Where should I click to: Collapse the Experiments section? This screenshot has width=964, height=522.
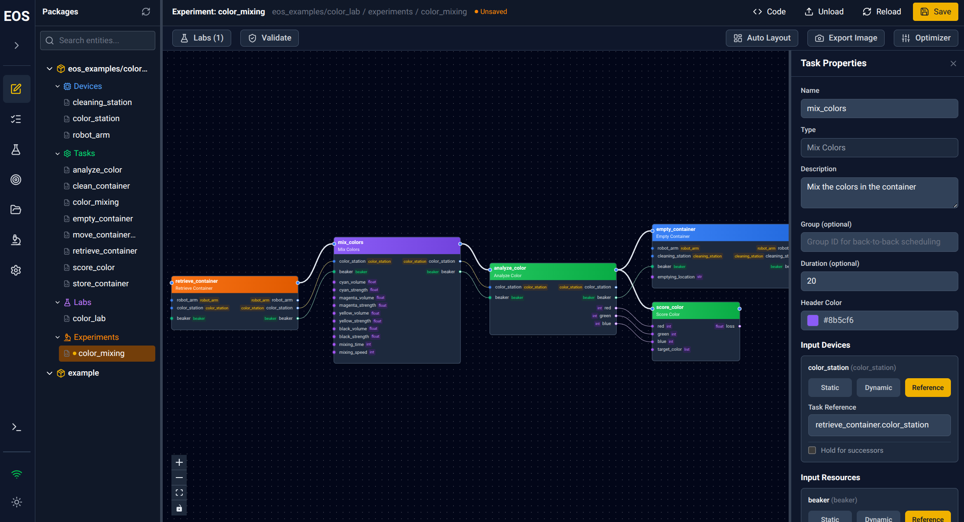(57, 337)
